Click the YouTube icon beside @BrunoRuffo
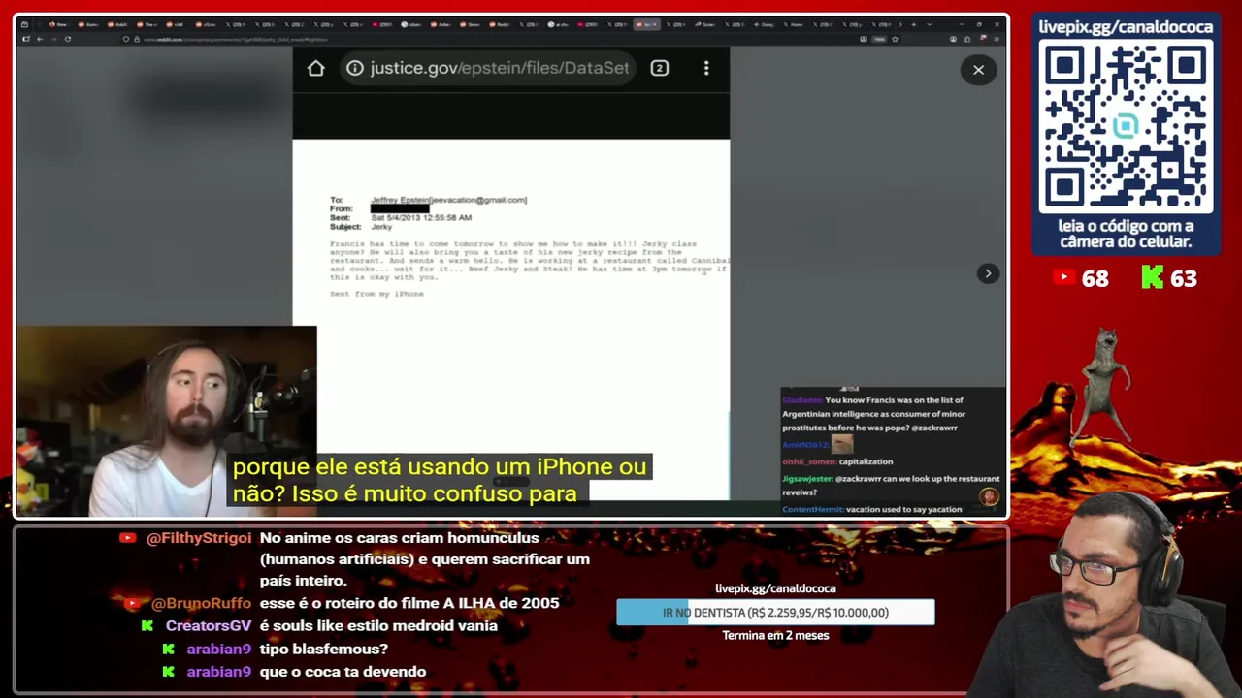Viewport: 1242px width, 698px height. (x=132, y=603)
